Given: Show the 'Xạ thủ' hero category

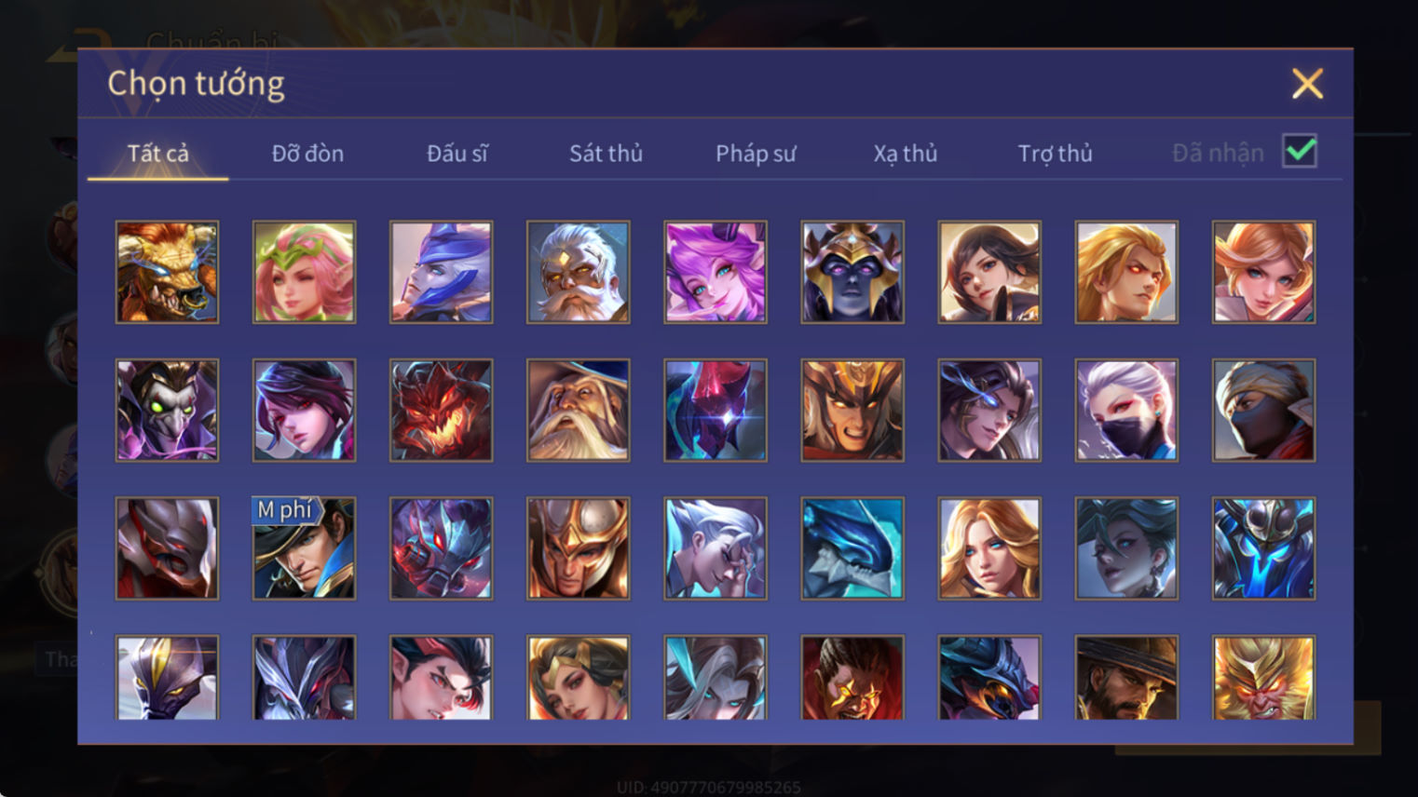Looking at the screenshot, I should click(x=906, y=154).
